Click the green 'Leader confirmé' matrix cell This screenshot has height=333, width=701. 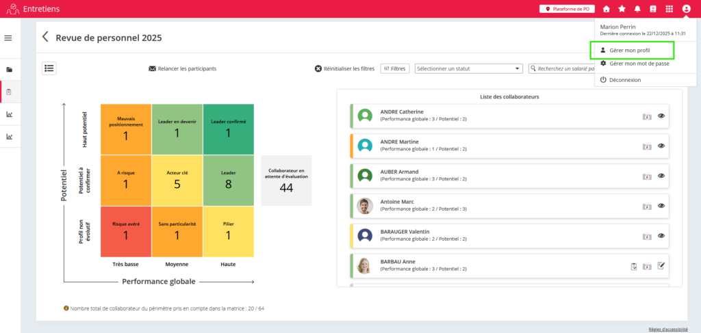[228, 129]
